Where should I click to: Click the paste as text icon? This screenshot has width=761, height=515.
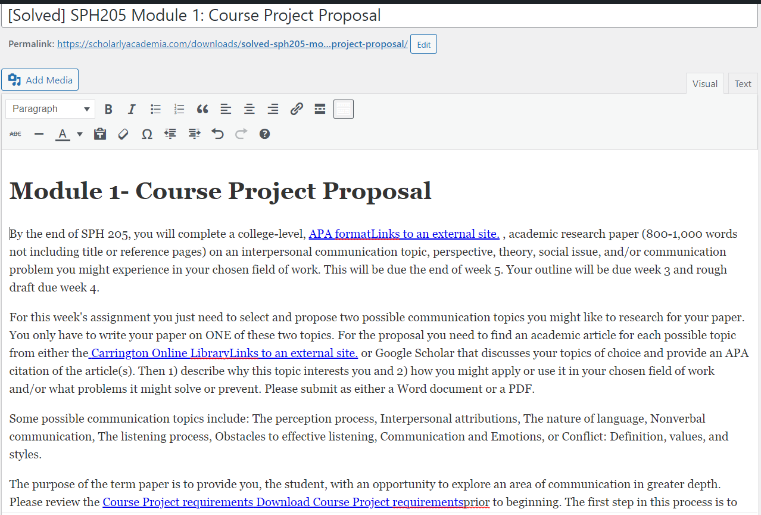pos(100,134)
